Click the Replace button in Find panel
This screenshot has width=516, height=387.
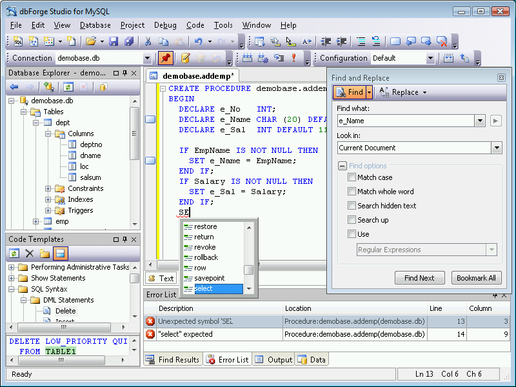point(402,92)
